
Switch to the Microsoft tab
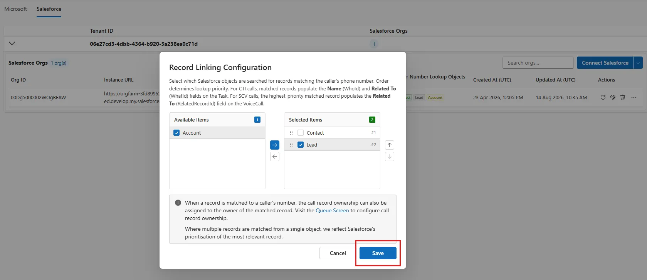[15, 9]
